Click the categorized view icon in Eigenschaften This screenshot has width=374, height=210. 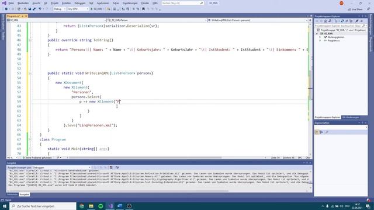pyautogui.click(x=317, y=132)
